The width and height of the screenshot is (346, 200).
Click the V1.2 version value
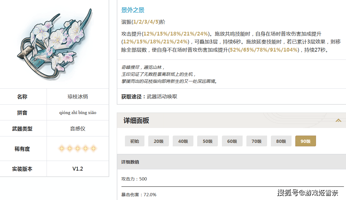click(78, 169)
